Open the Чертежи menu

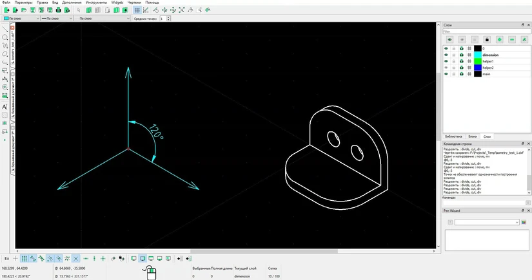[134, 3]
